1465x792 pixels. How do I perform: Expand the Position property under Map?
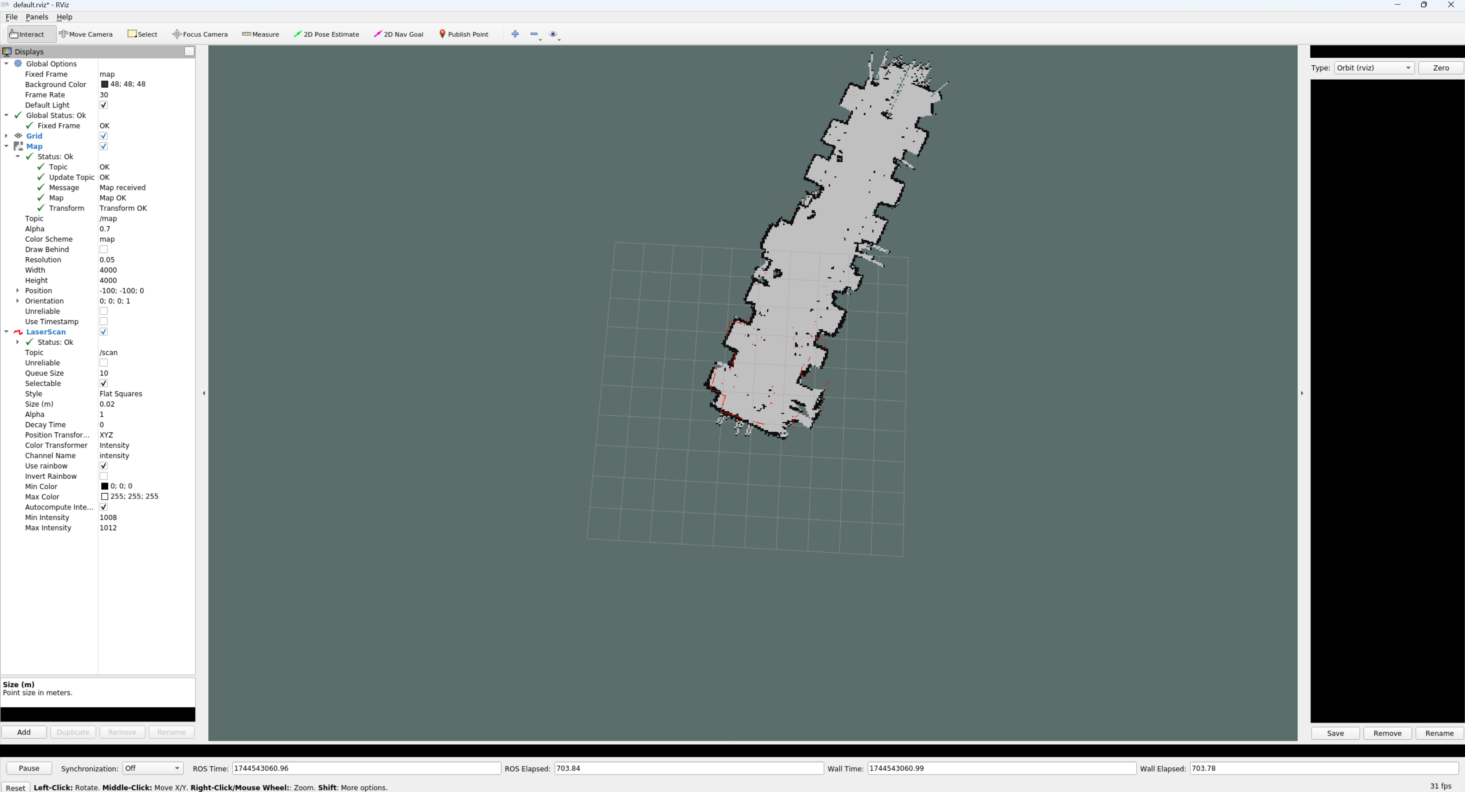(x=18, y=290)
